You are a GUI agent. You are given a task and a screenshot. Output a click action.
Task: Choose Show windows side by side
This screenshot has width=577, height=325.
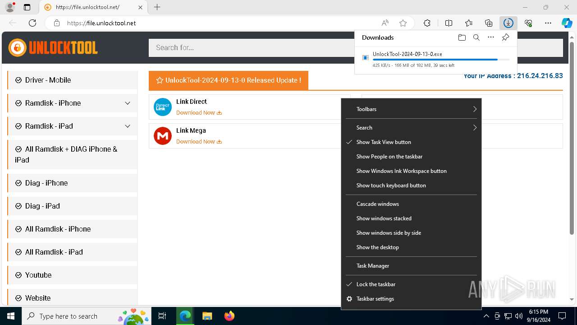(x=411, y=233)
